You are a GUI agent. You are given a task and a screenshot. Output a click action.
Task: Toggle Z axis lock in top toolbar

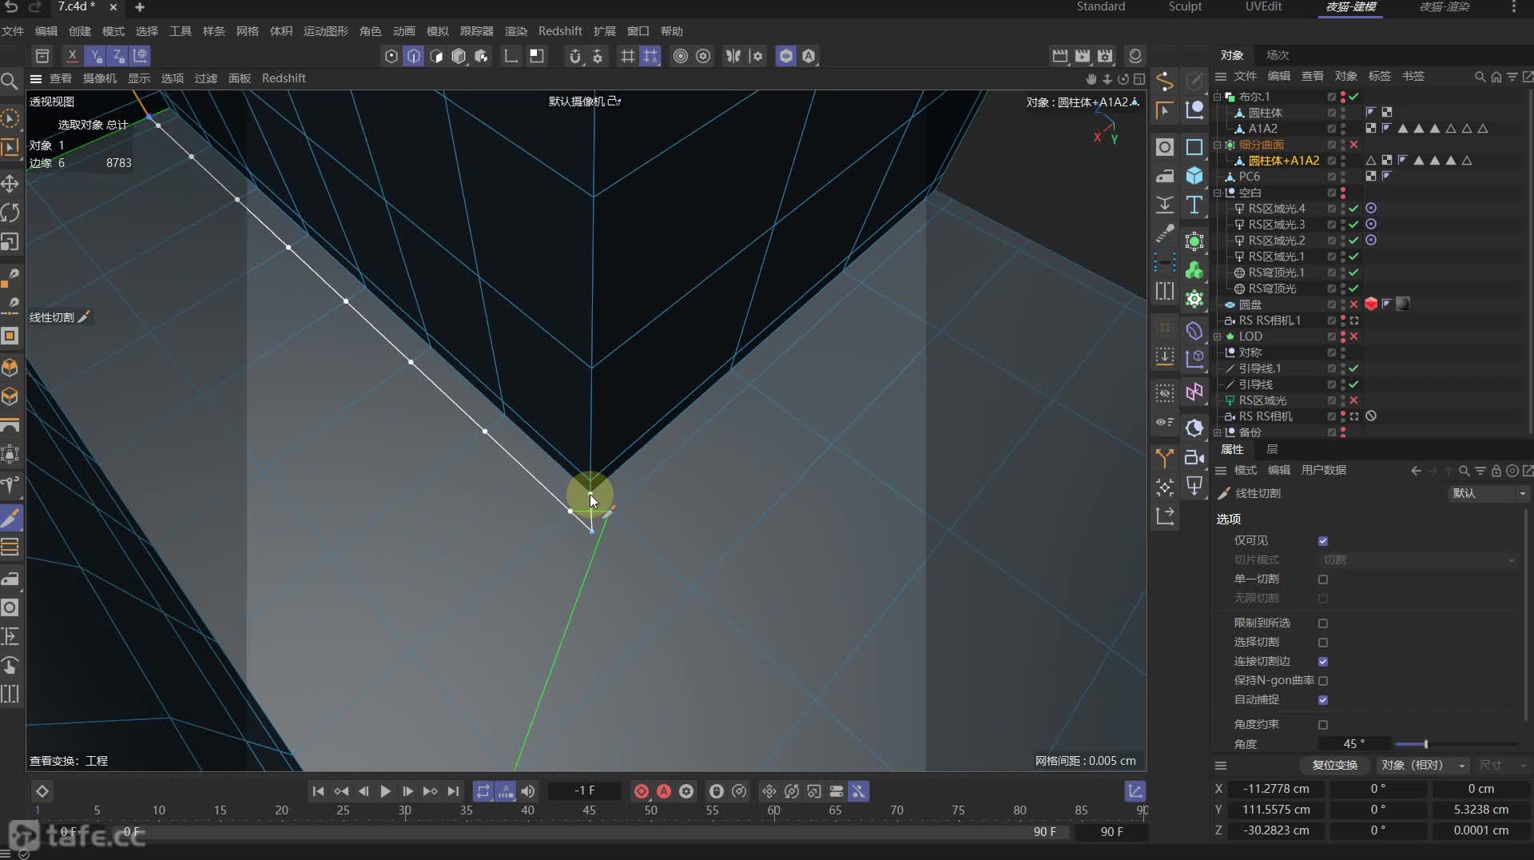(x=117, y=56)
